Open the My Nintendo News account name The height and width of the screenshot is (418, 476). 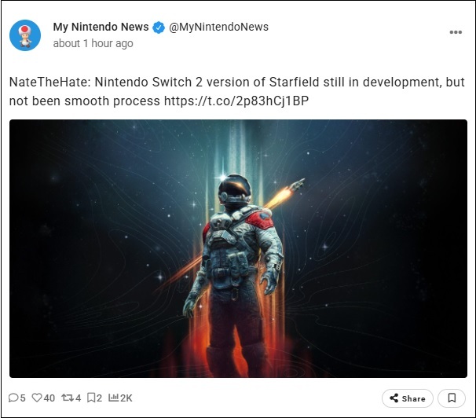[101, 27]
